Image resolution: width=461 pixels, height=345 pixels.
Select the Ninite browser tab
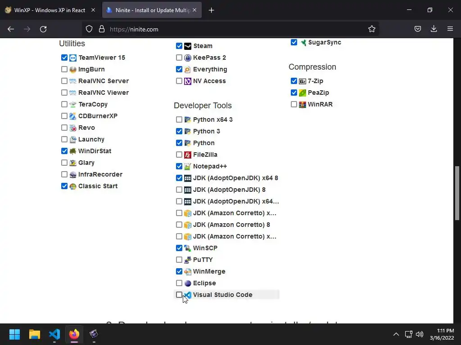click(152, 10)
